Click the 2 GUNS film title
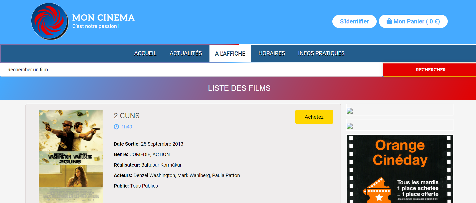The width and height of the screenshot is (476, 203). click(127, 116)
